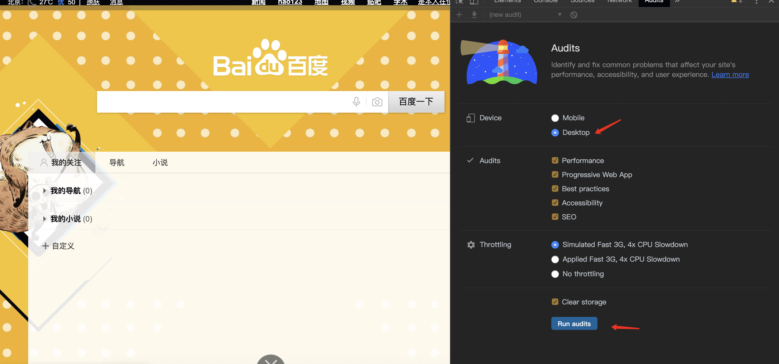Viewport: 779px width, 364px height.
Task: Click the 'Throttling' section label
Action: (495, 245)
